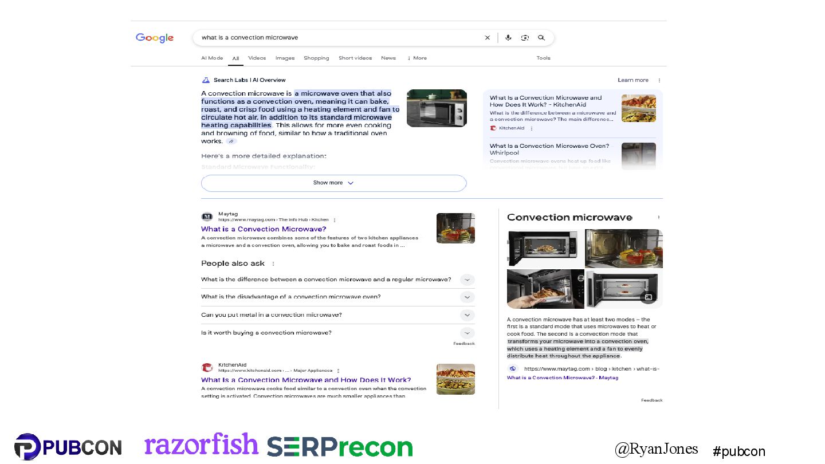Open AI Overview three-dot options menu
This screenshot has width=825, height=464.
tap(659, 80)
